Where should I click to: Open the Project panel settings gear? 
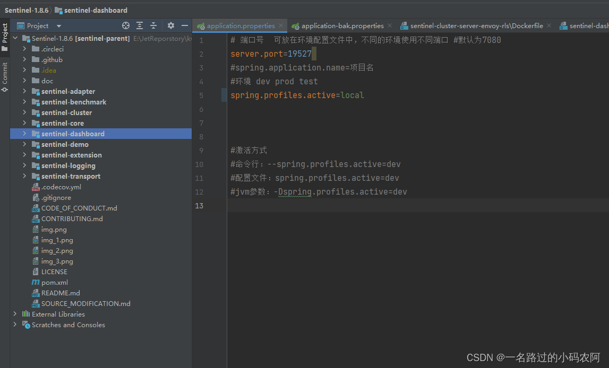[x=171, y=25]
